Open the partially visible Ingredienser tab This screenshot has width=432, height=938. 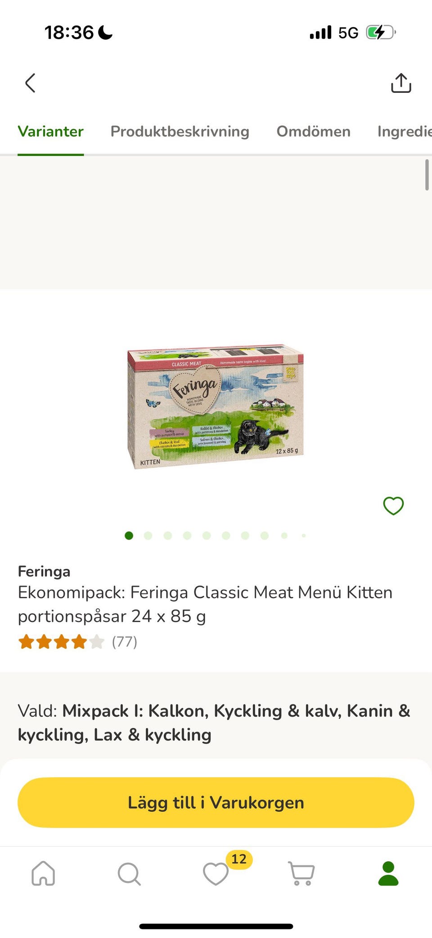click(x=404, y=132)
